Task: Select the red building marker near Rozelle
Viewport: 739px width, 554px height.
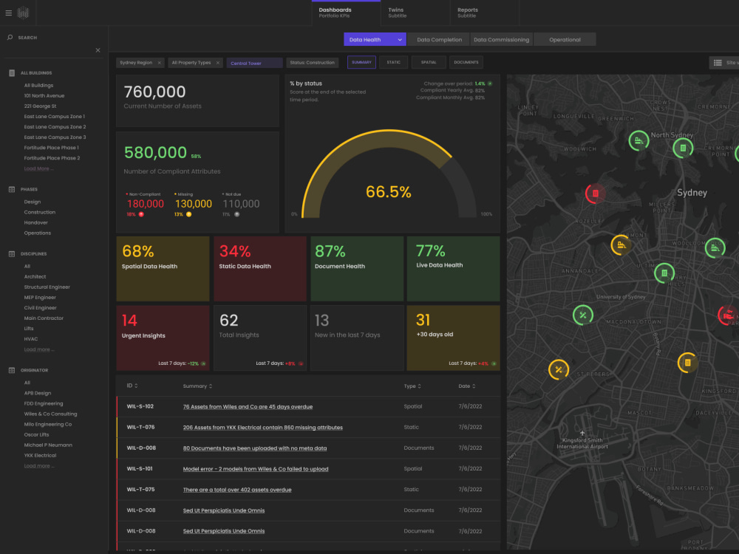Action: (595, 194)
